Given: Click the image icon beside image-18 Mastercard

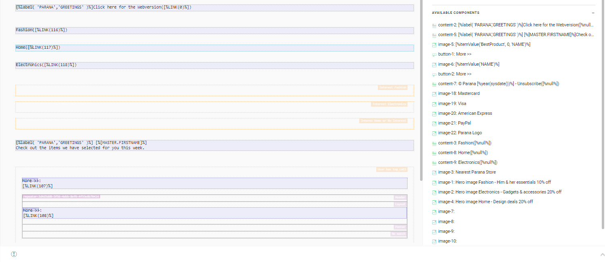Looking at the screenshot, I should pyautogui.click(x=434, y=94).
